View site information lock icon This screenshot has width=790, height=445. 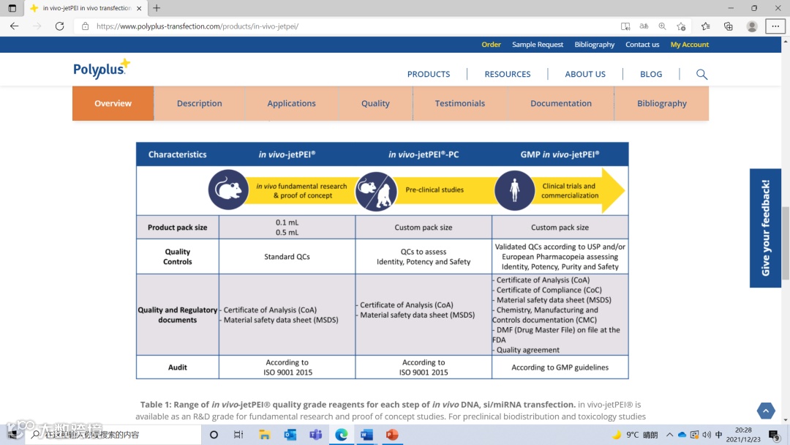(85, 26)
